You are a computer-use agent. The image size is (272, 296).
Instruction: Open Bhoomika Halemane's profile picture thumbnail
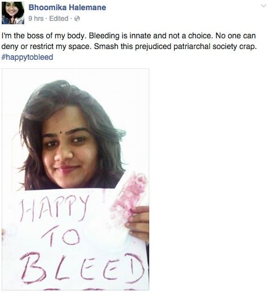click(13, 13)
